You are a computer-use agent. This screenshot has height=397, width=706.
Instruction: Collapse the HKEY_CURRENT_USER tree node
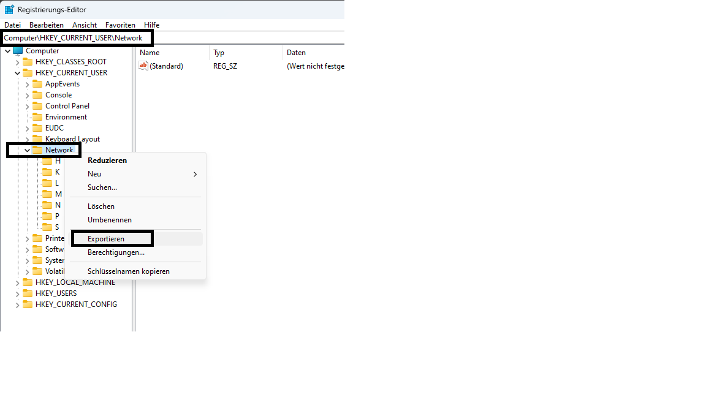click(17, 73)
